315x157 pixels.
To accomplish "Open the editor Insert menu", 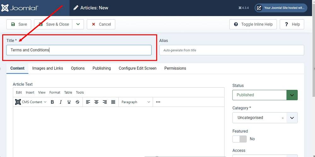I will [30, 92].
